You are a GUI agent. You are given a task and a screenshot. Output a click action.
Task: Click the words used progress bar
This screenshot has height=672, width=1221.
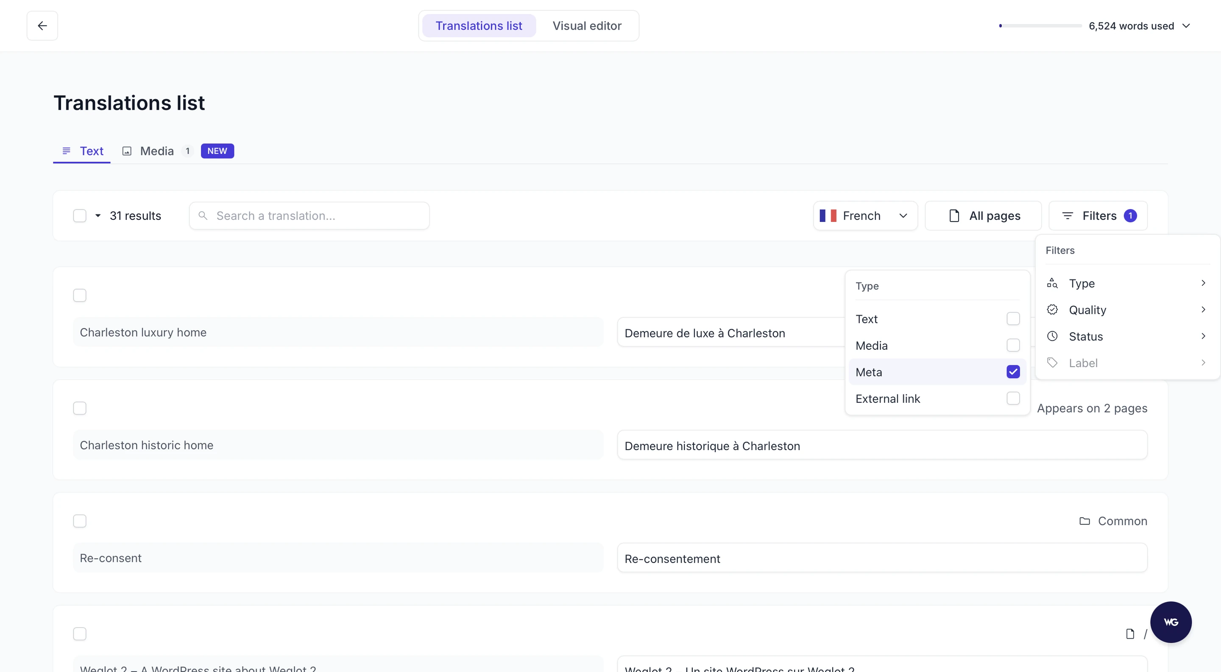tap(1040, 25)
